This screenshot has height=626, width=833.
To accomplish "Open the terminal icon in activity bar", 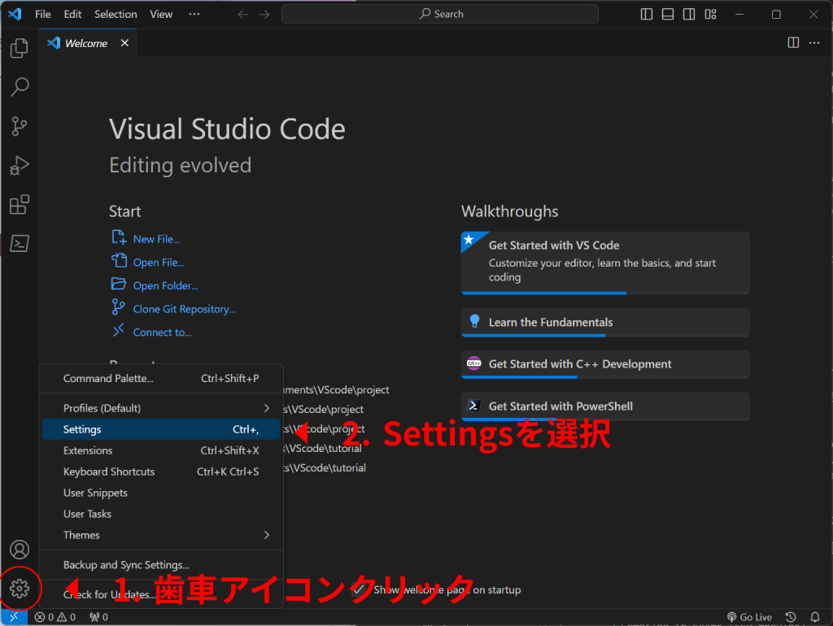I will [x=20, y=244].
